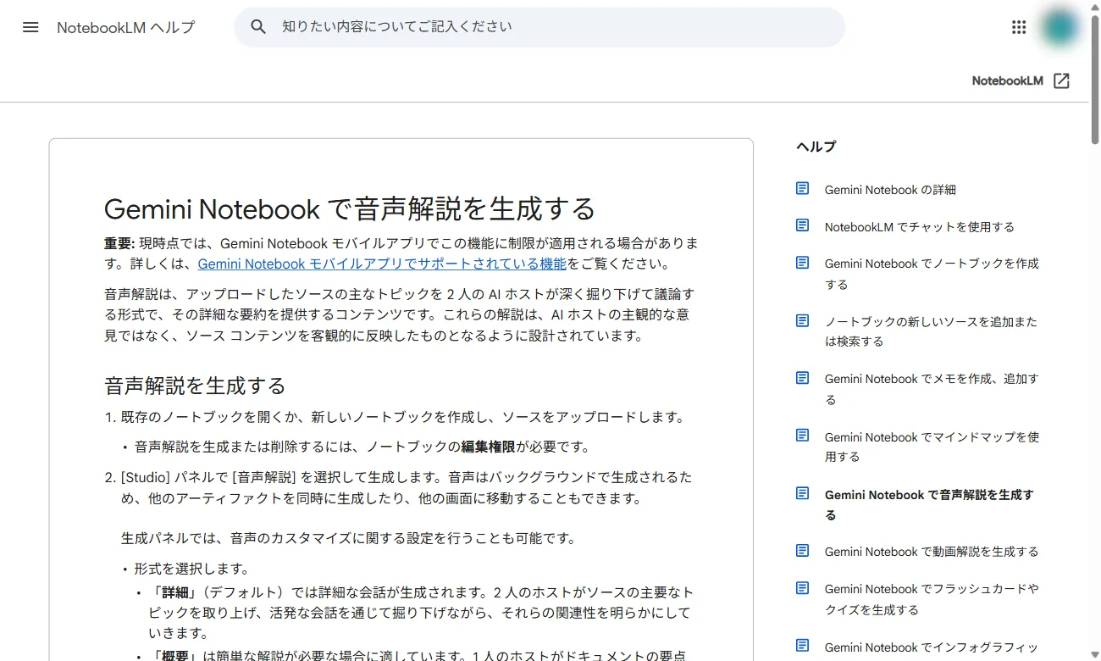
Task: Open Gemini Notebook でインフォグラフィッ article
Action: 931,647
